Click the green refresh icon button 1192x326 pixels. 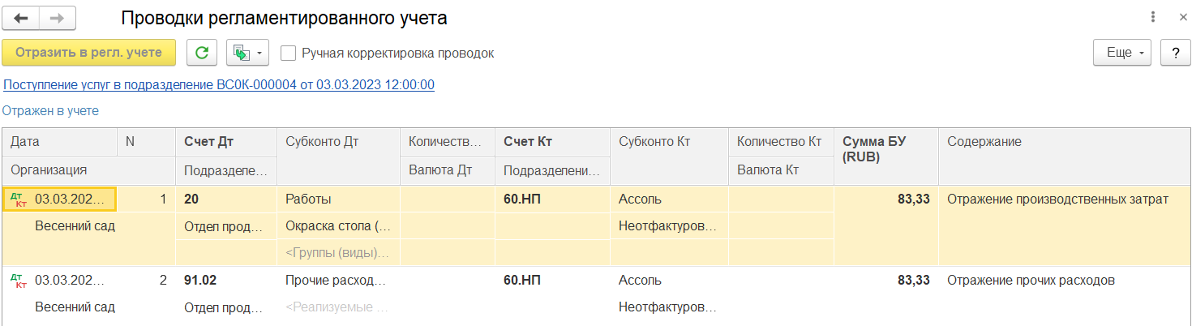[x=202, y=53]
